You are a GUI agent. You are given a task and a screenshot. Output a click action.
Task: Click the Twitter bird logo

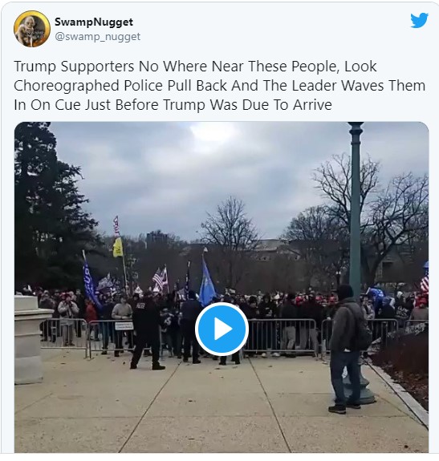click(419, 20)
